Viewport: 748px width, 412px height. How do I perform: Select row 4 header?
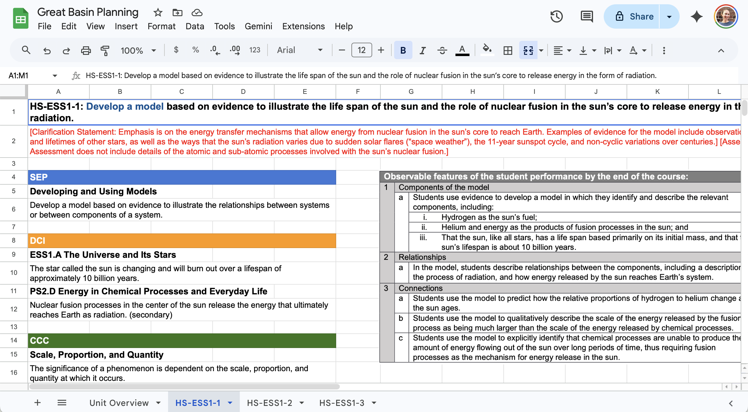[14, 177]
